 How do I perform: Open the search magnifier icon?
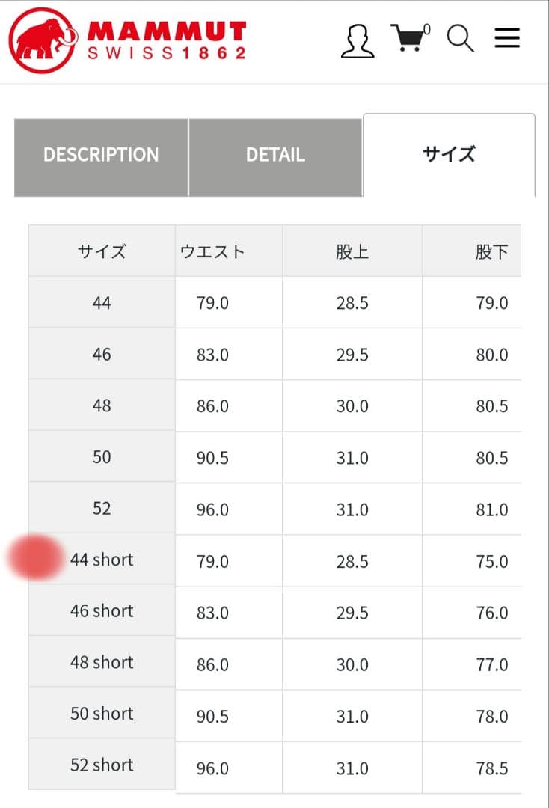click(x=461, y=39)
